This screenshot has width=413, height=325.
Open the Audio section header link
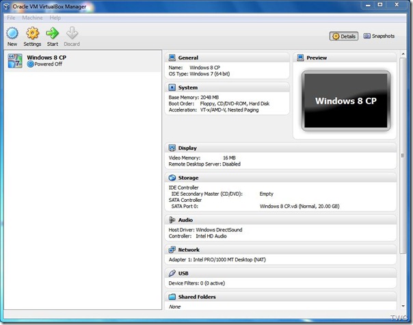pos(185,220)
